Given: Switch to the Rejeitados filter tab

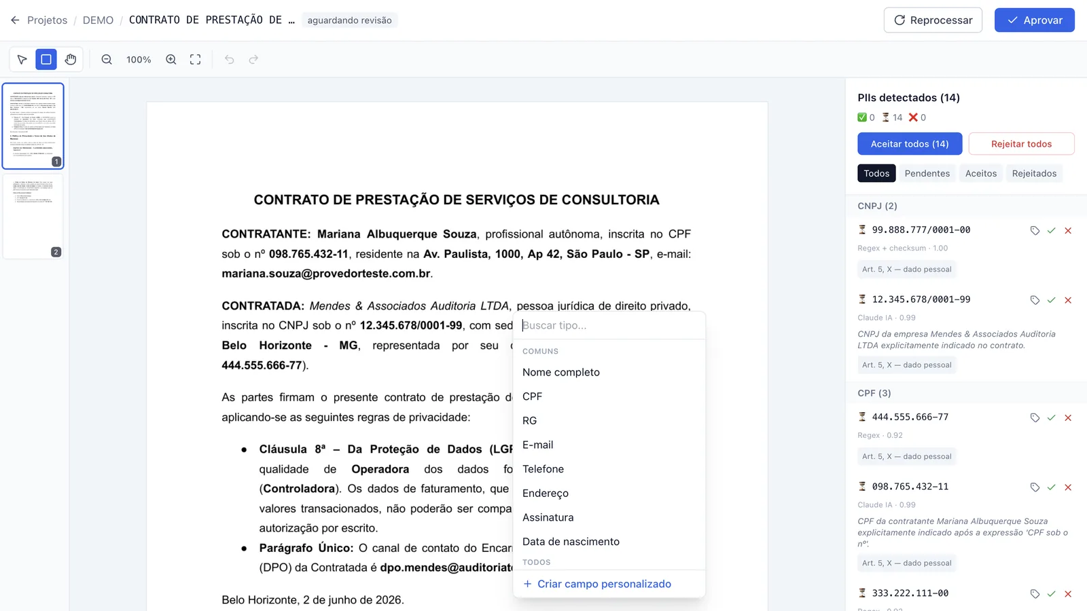Looking at the screenshot, I should point(1034,174).
